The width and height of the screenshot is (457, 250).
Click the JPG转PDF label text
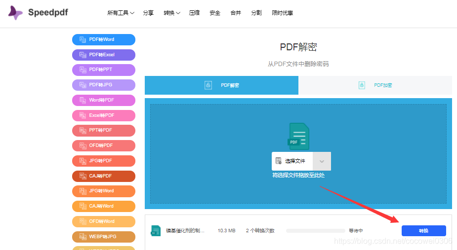[101, 161]
